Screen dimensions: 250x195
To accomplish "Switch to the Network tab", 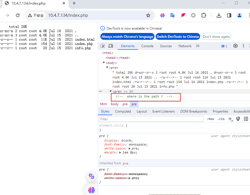I will tap(185, 46).
